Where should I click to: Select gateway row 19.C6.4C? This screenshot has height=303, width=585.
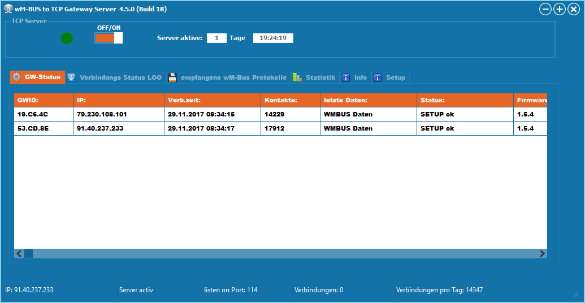coord(280,114)
